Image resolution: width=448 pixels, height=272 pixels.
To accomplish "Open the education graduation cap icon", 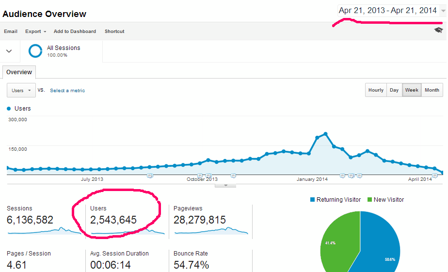I will point(438,30).
